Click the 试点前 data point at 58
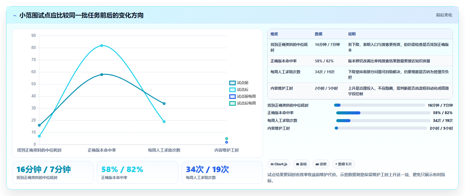Viewport: 465px width, 196px height. (102, 74)
